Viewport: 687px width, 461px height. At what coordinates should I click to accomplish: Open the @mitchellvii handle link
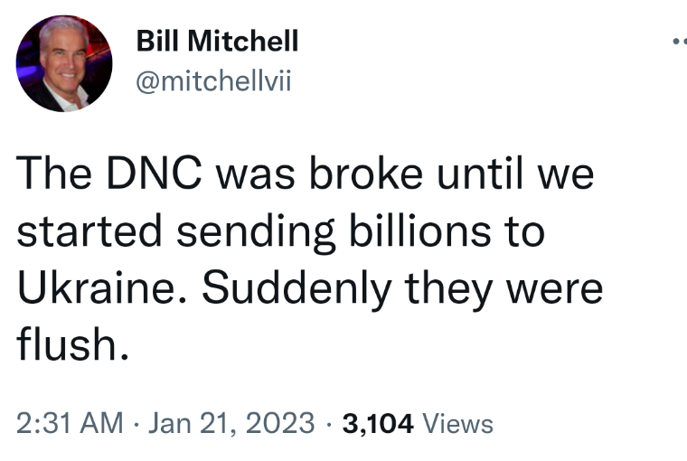click(213, 81)
